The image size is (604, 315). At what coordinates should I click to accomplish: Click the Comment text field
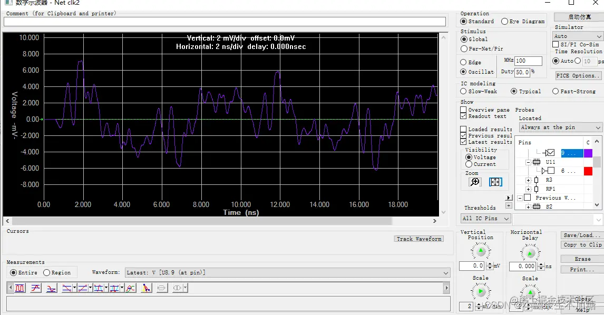tap(225, 22)
